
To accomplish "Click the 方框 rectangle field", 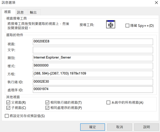I will tap(93, 74).
